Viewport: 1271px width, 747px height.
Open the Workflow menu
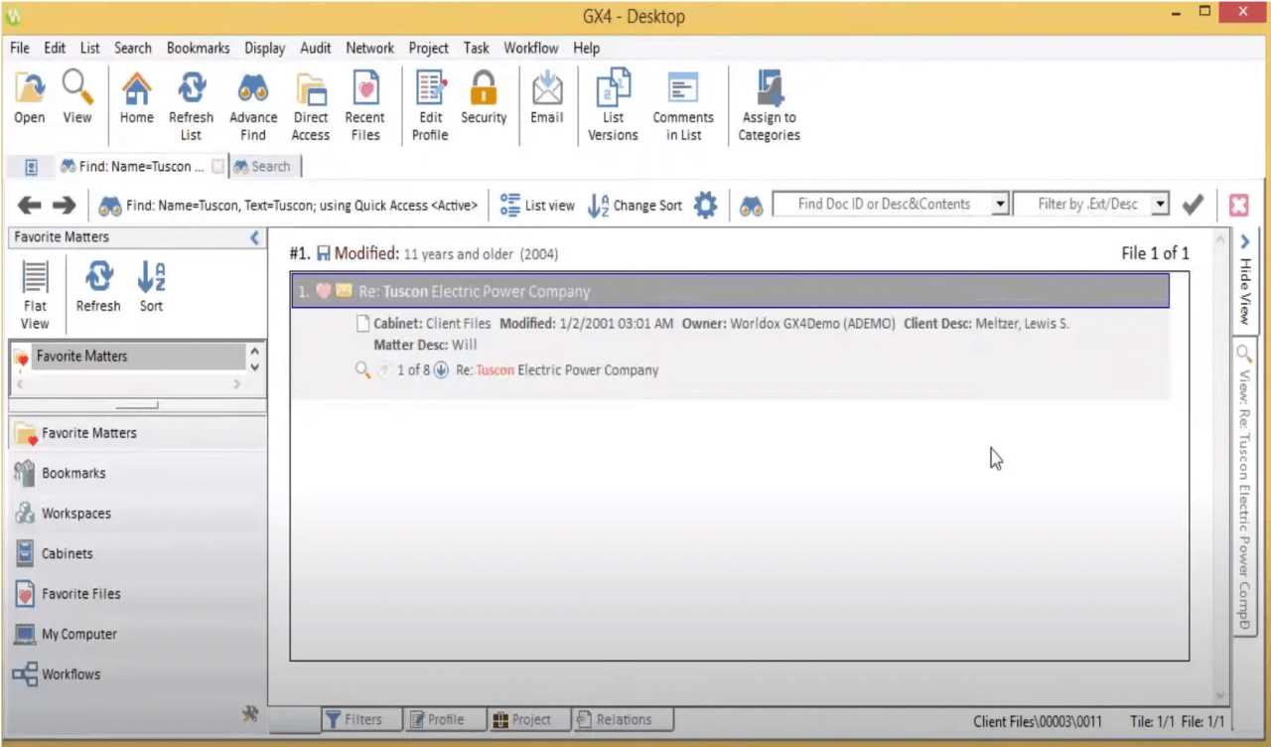coord(530,48)
